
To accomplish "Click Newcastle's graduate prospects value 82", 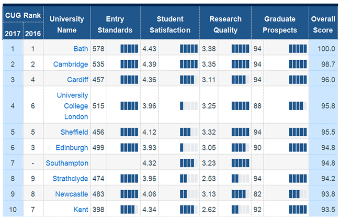I will coord(257,194).
